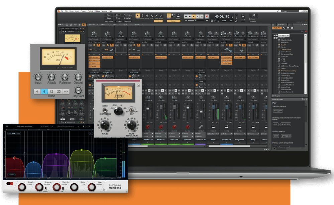Image resolution: width=334 pixels, height=205 pixels.
Task: Choose the Erase tool
Action: pyautogui.click(x=161, y=16)
